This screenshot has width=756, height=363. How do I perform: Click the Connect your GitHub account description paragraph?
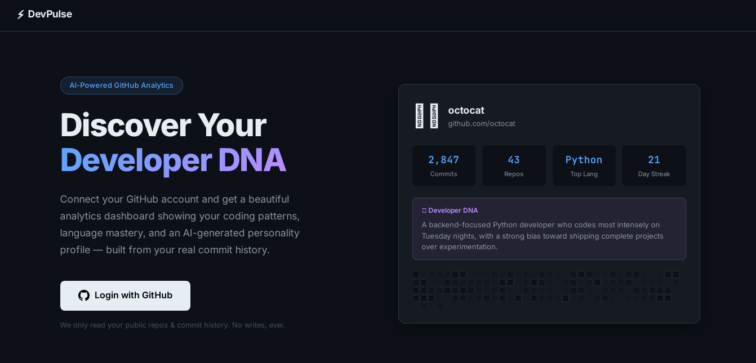click(x=180, y=225)
